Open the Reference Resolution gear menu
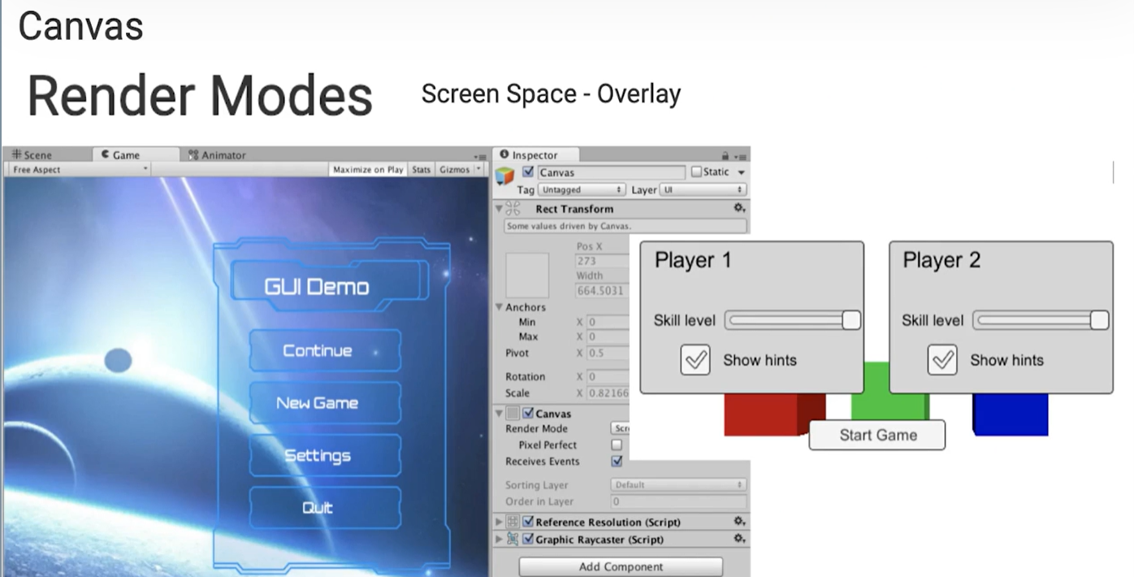The width and height of the screenshot is (1134, 577). [x=739, y=522]
